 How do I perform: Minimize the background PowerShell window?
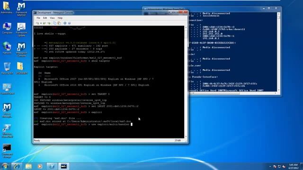click(x=264, y=8)
